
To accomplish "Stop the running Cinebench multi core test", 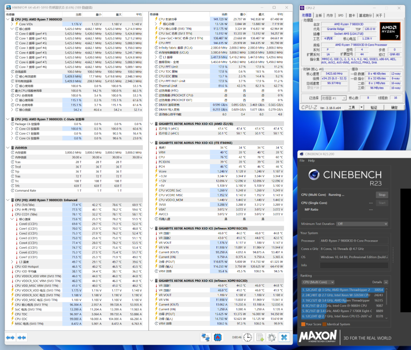I will tap(382, 195).
